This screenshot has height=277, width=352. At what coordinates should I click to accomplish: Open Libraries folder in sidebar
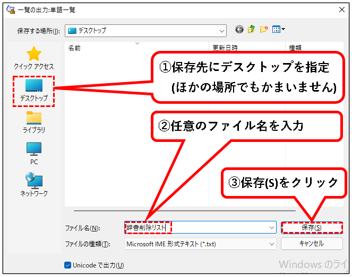tap(33, 122)
